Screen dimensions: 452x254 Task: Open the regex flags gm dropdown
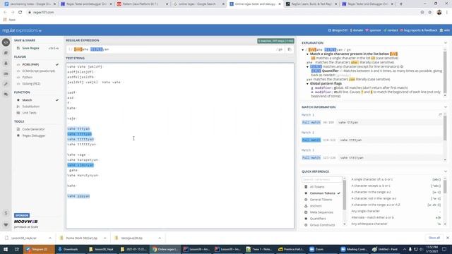(x=280, y=49)
